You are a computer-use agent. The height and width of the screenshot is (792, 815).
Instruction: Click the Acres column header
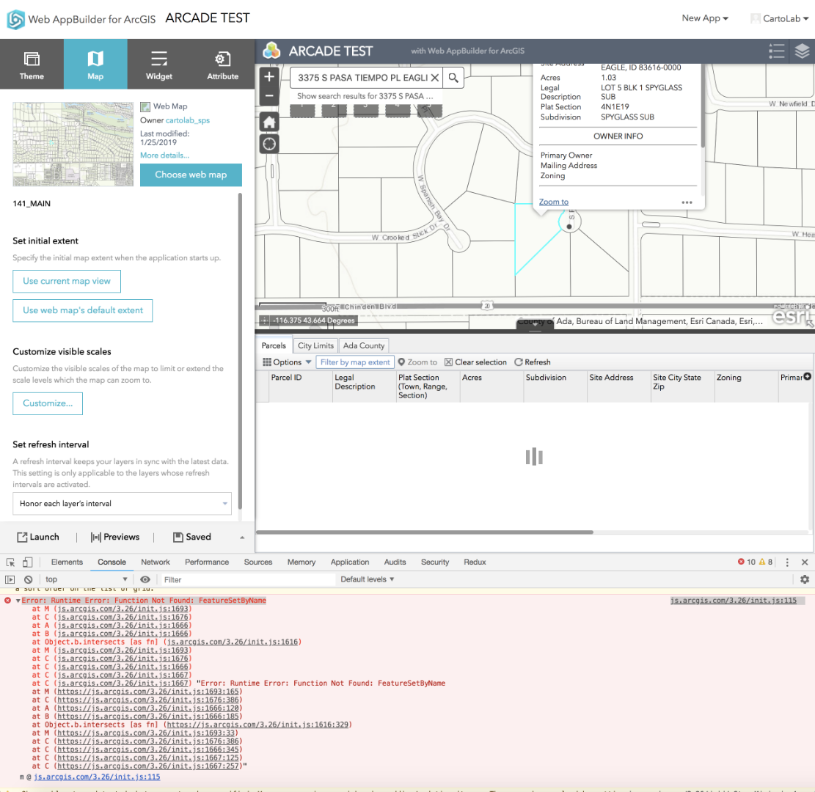tap(491, 386)
